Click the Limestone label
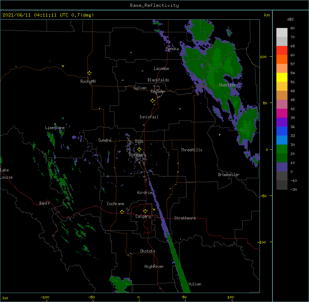The image size is (309, 302). tap(55, 128)
